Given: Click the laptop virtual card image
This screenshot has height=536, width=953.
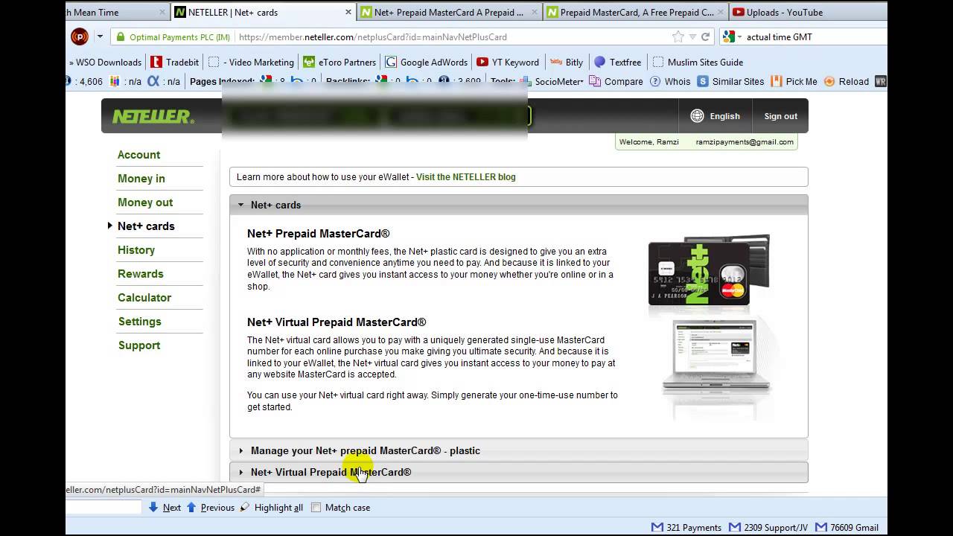Looking at the screenshot, I should click(716, 357).
